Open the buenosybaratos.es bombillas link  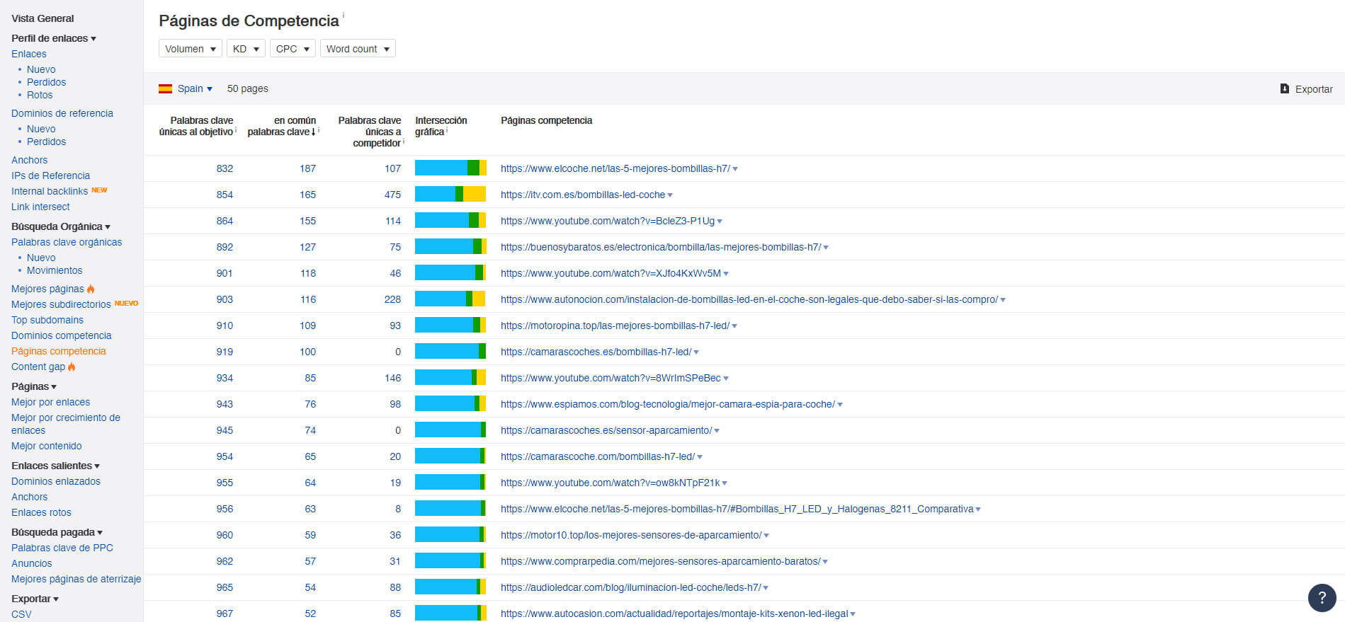(x=661, y=247)
